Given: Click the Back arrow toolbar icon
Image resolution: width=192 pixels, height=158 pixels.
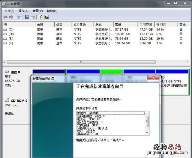Looking at the screenshot, I should tap(5, 17).
